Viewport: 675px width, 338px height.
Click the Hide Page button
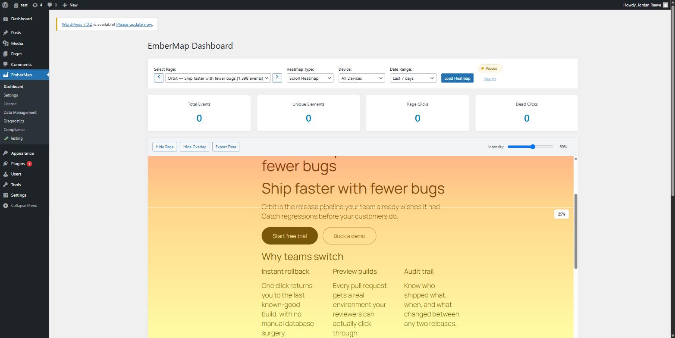[164, 147]
